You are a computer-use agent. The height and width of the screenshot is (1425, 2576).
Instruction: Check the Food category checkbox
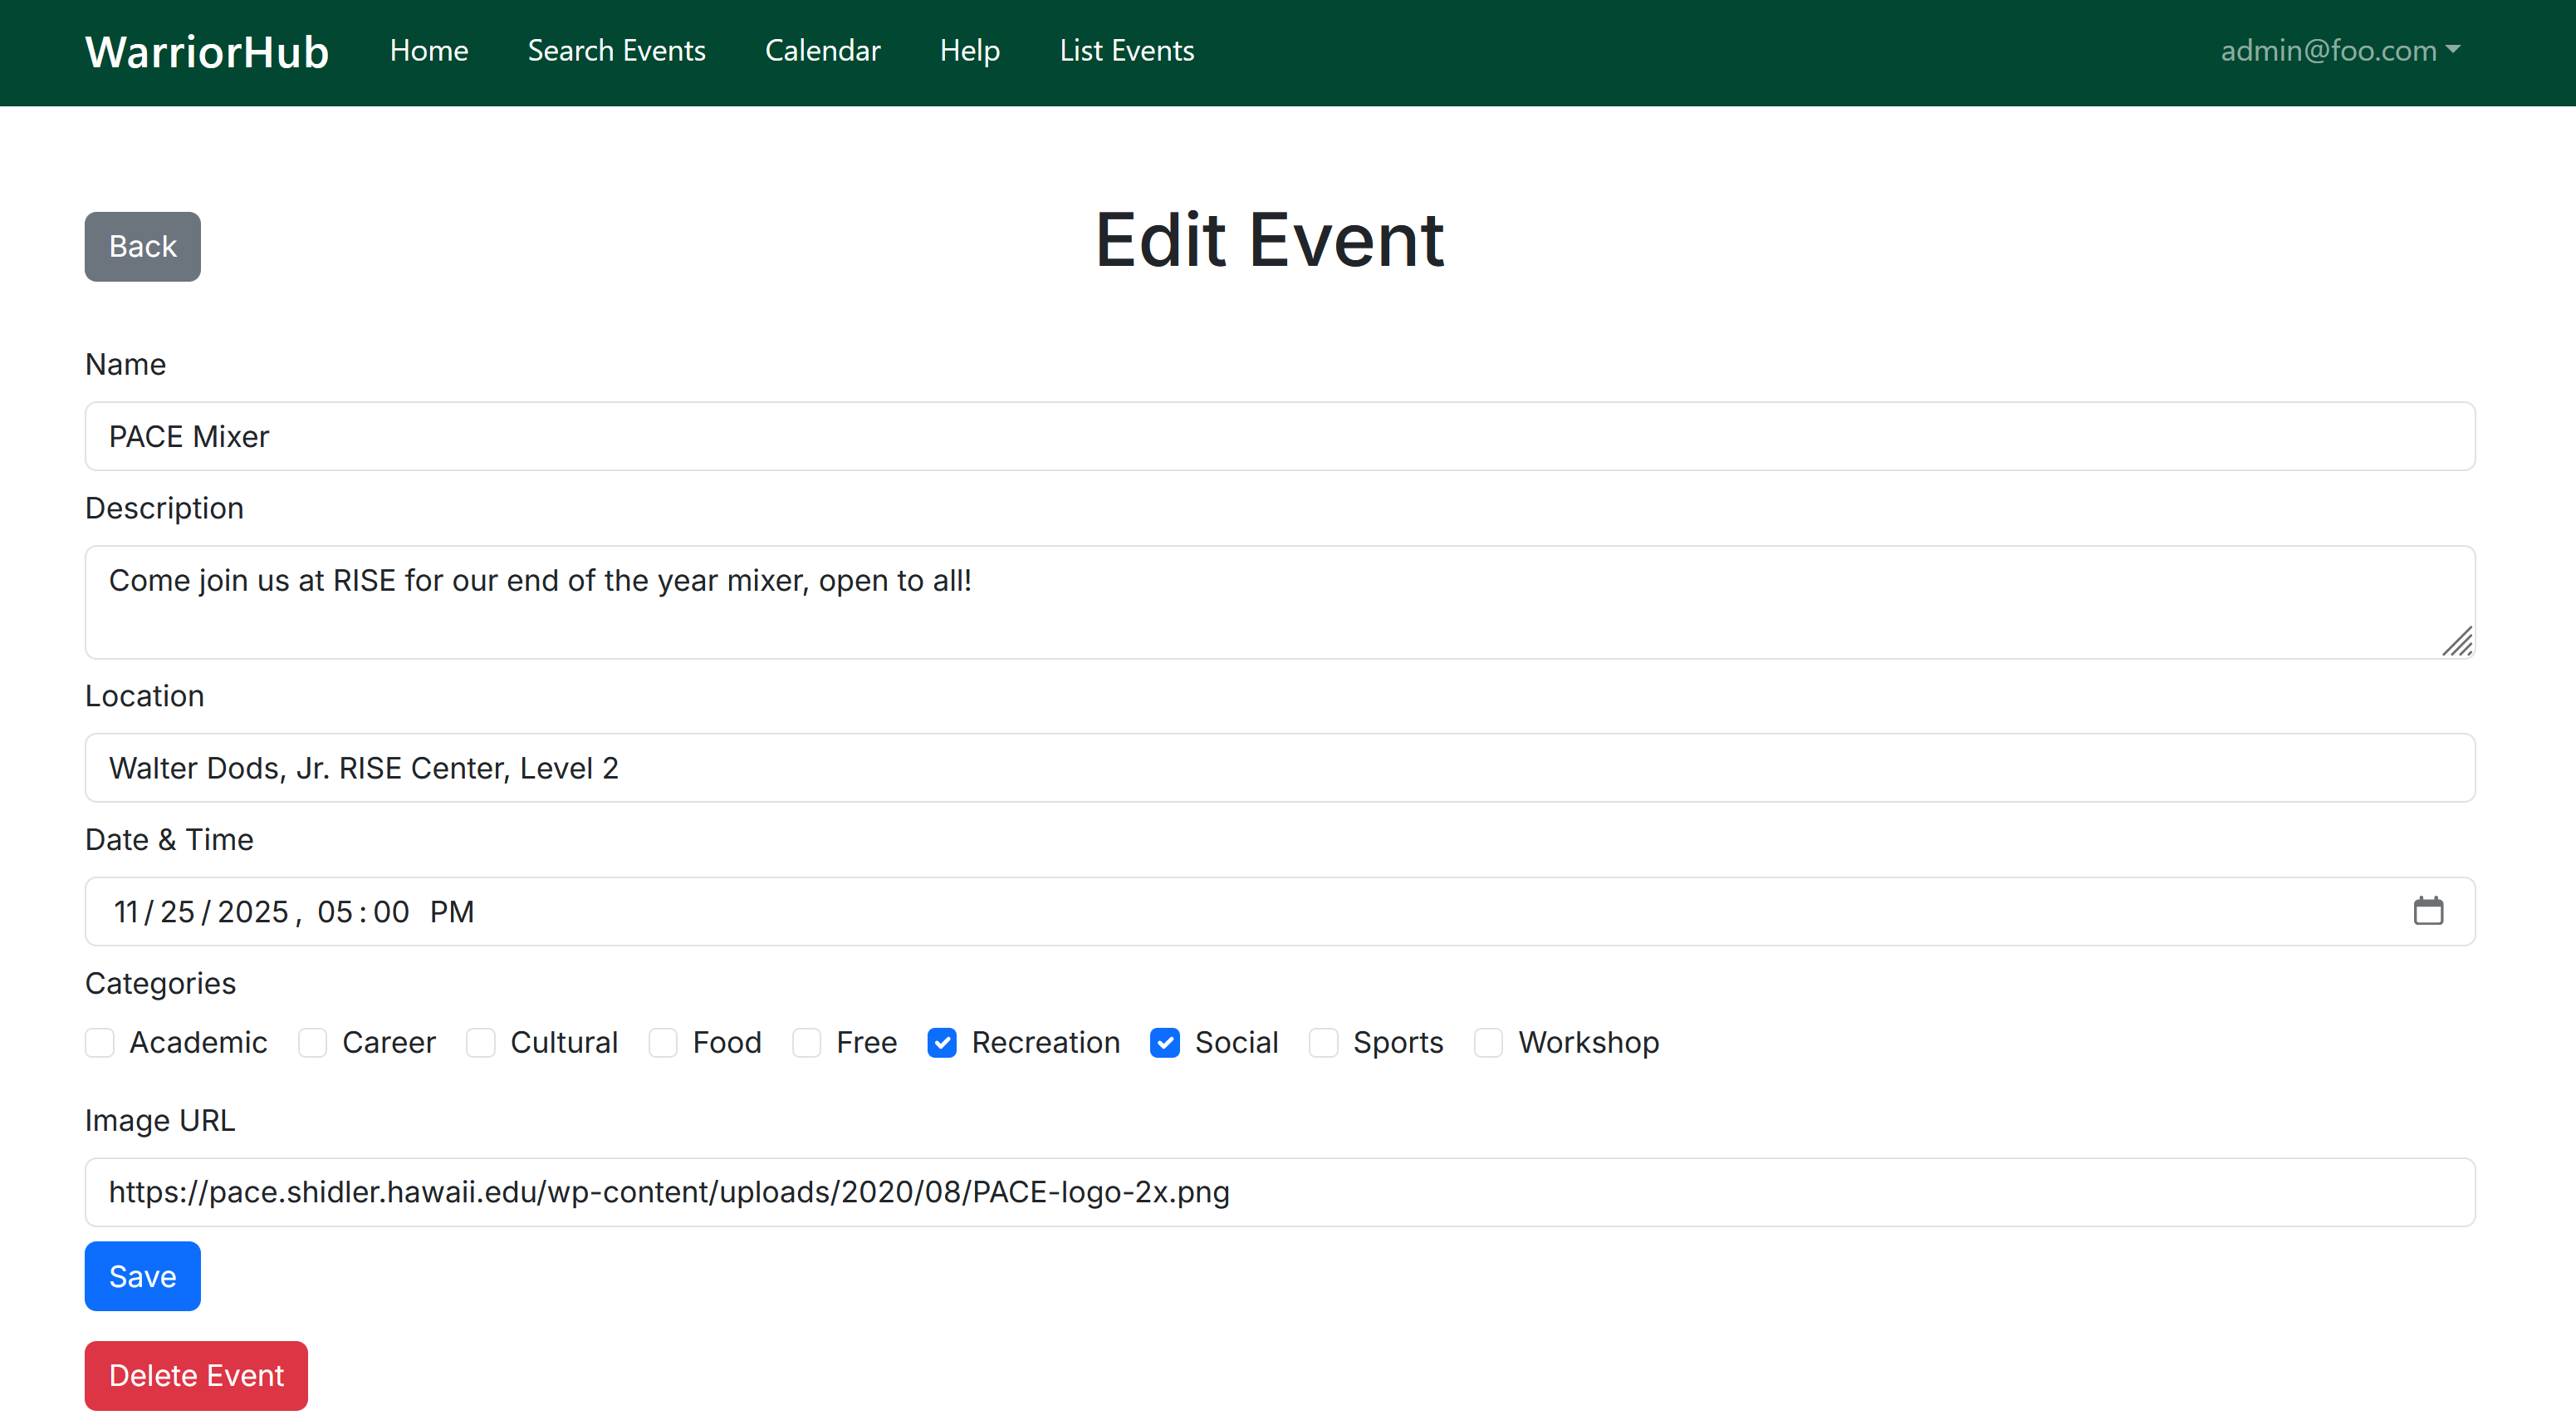click(663, 1043)
